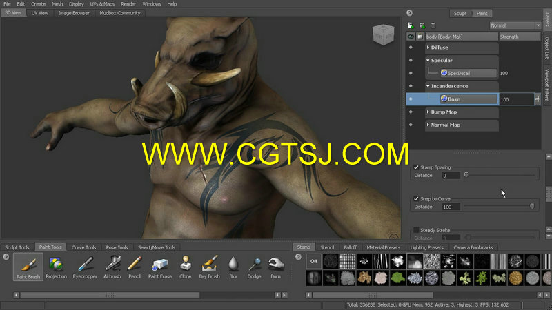The width and height of the screenshot is (552, 310).
Task: Click the Base layer channel icon
Action: coord(444,99)
